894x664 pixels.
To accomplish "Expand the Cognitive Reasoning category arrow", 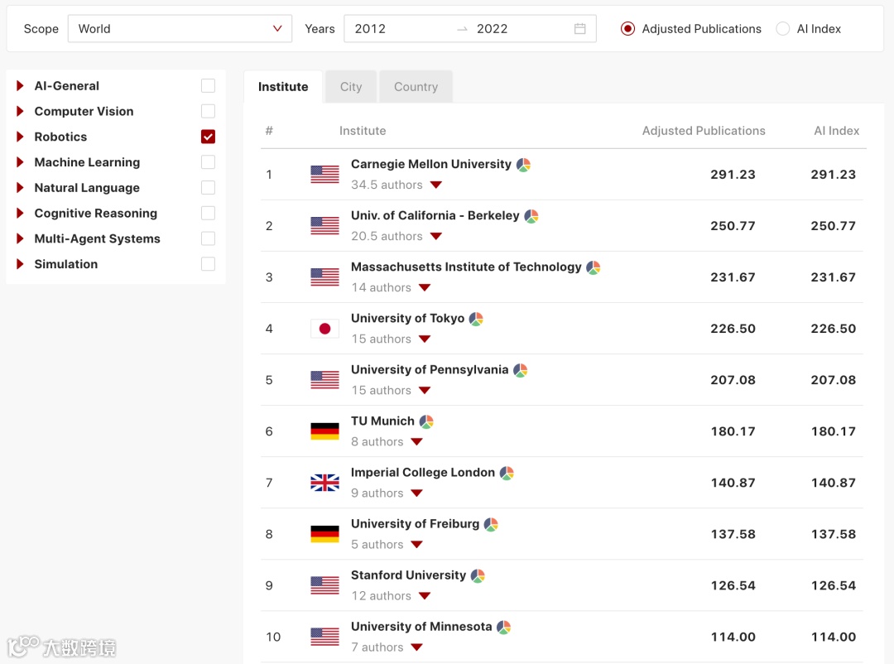I will tap(20, 213).
